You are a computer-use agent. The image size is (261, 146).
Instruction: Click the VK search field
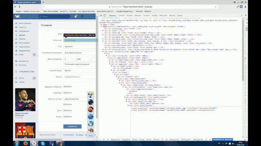(x=54, y=16)
